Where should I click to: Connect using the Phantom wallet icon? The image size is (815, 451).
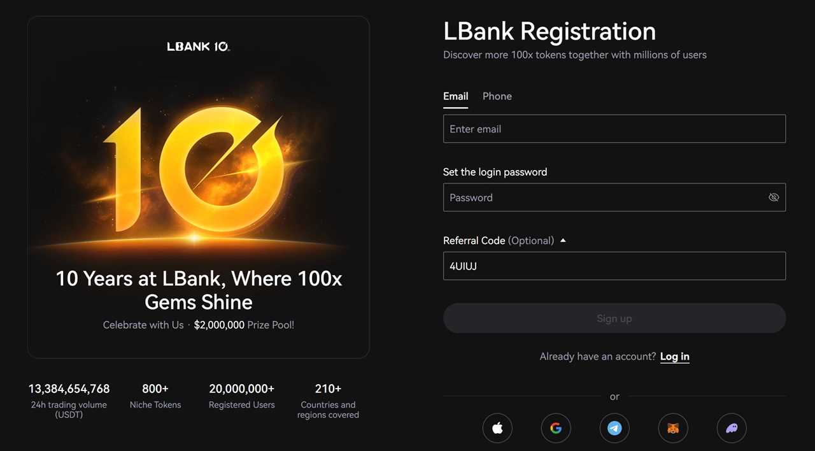pos(732,428)
